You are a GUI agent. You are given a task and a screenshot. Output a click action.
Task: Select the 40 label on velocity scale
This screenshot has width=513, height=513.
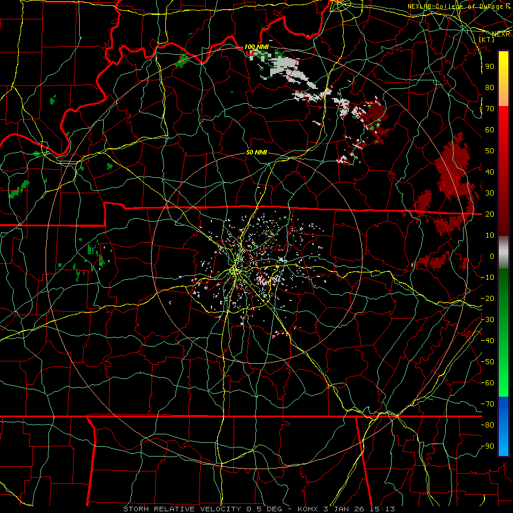tap(490, 172)
